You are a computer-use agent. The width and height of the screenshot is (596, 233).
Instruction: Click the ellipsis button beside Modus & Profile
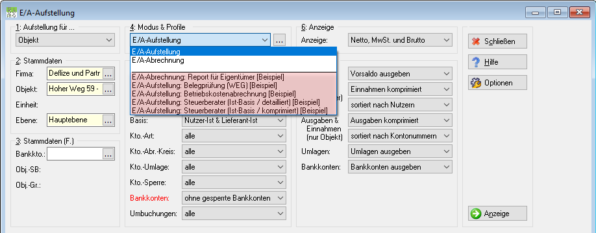(279, 39)
